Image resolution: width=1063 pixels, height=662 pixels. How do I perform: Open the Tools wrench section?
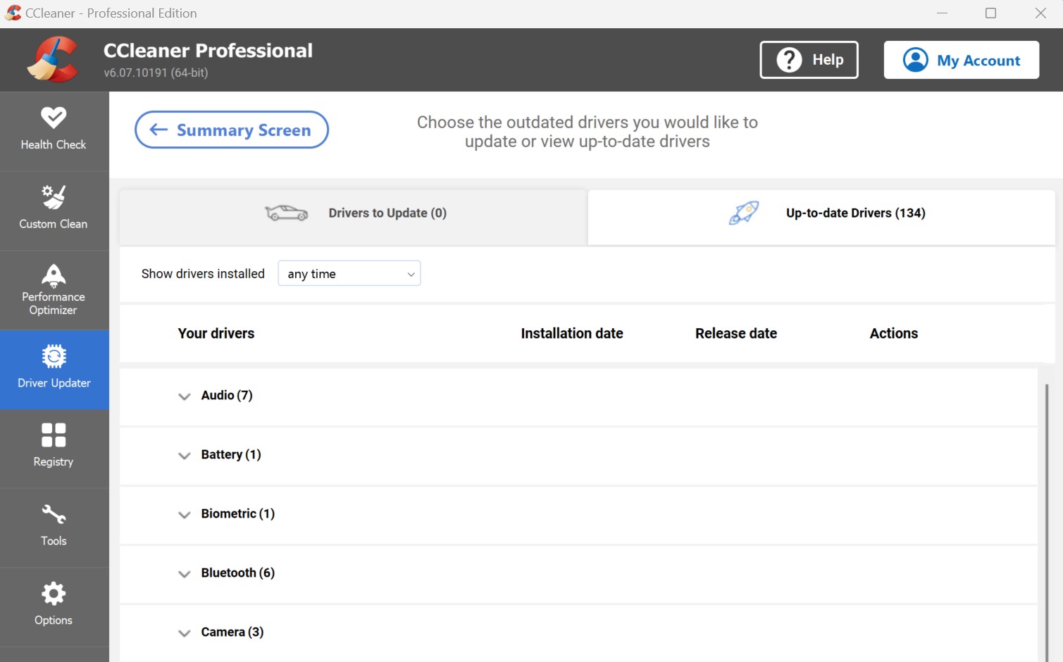tap(54, 527)
